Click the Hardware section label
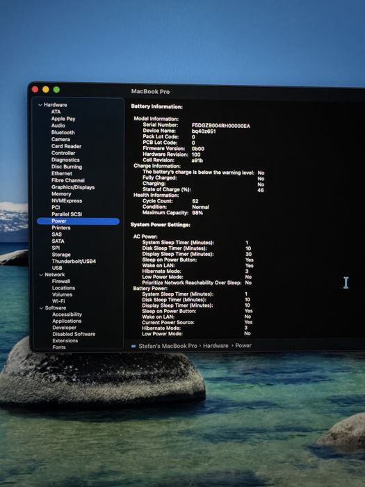This screenshot has width=365, height=487. 56,105
